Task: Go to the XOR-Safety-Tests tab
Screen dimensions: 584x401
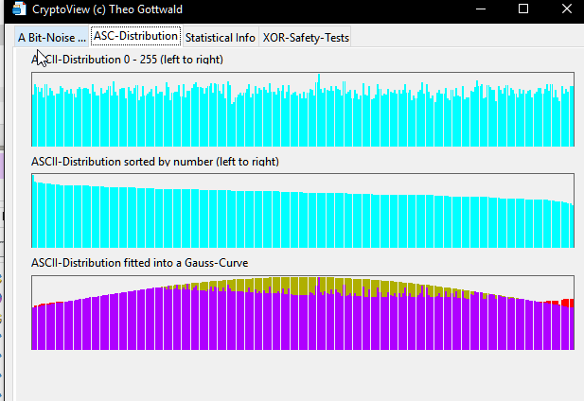Action: tap(306, 38)
